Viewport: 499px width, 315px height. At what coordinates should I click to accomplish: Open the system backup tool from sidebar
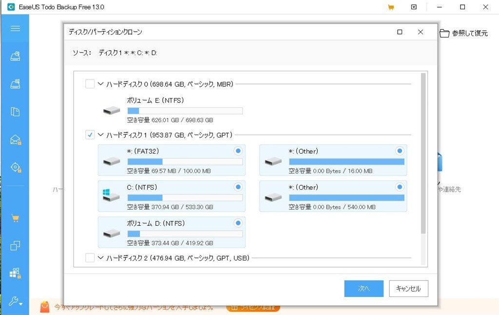(15, 83)
